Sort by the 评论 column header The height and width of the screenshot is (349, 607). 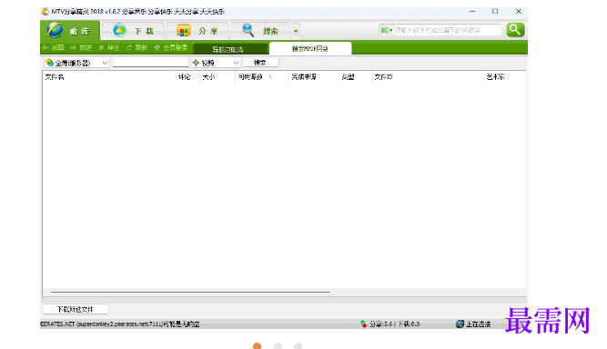[x=184, y=77]
